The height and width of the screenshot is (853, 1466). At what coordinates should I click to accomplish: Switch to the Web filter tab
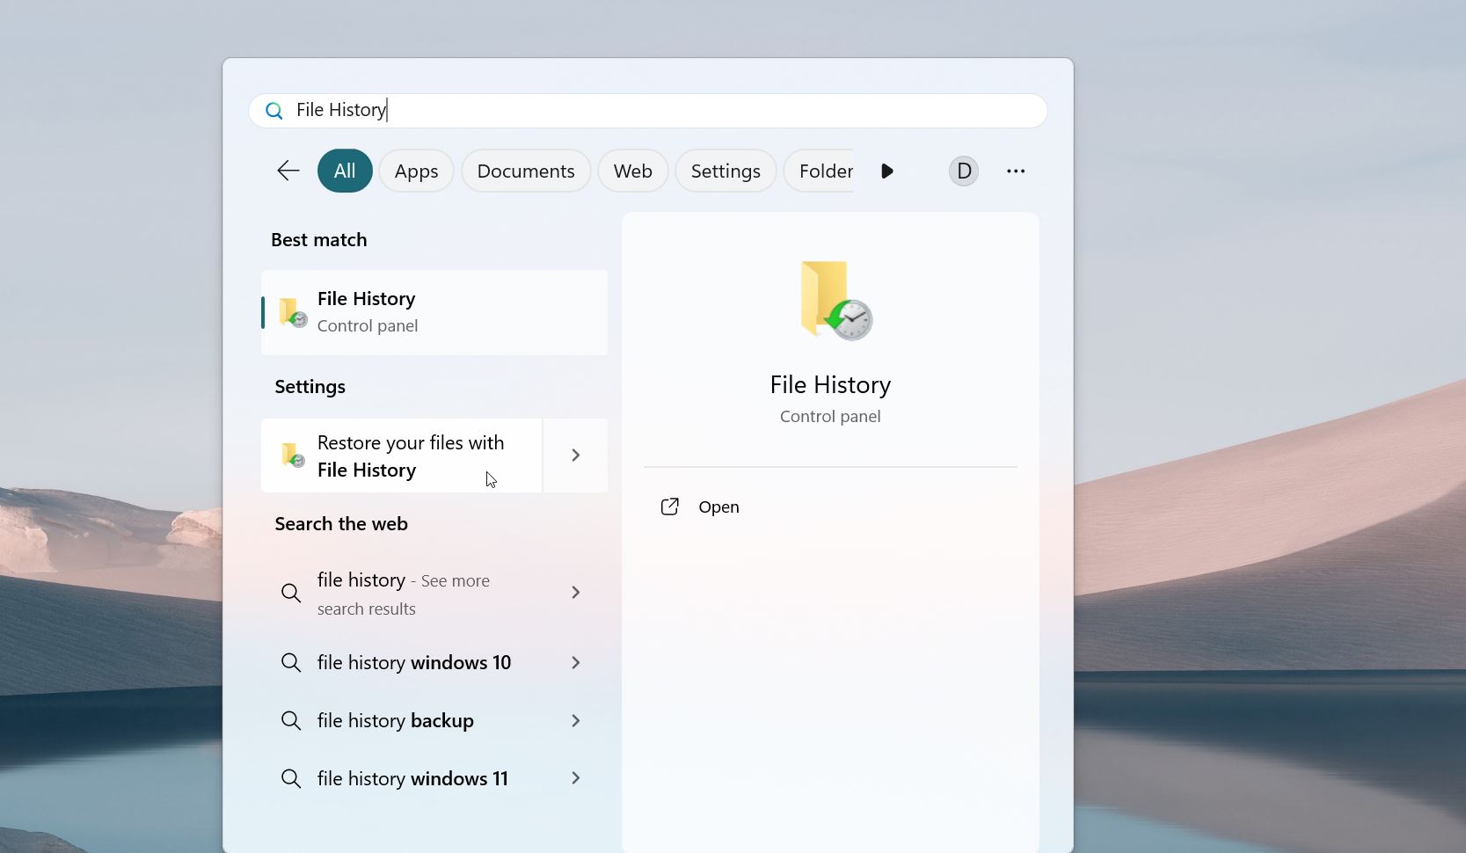pyautogui.click(x=633, y=171)
